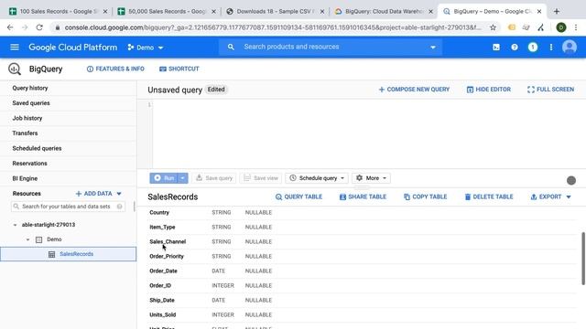Open SHORTCUT link
586x329 pixels.
click(179, 69)
